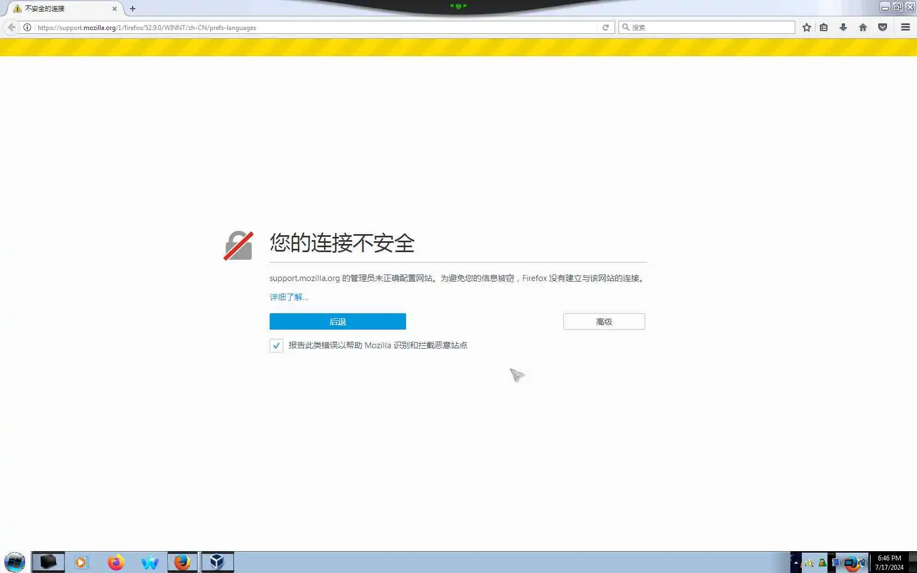This screenshot has height=573, width=917.
Task: Open the downloads arrow icon
Action: click(x=843, y=27)
